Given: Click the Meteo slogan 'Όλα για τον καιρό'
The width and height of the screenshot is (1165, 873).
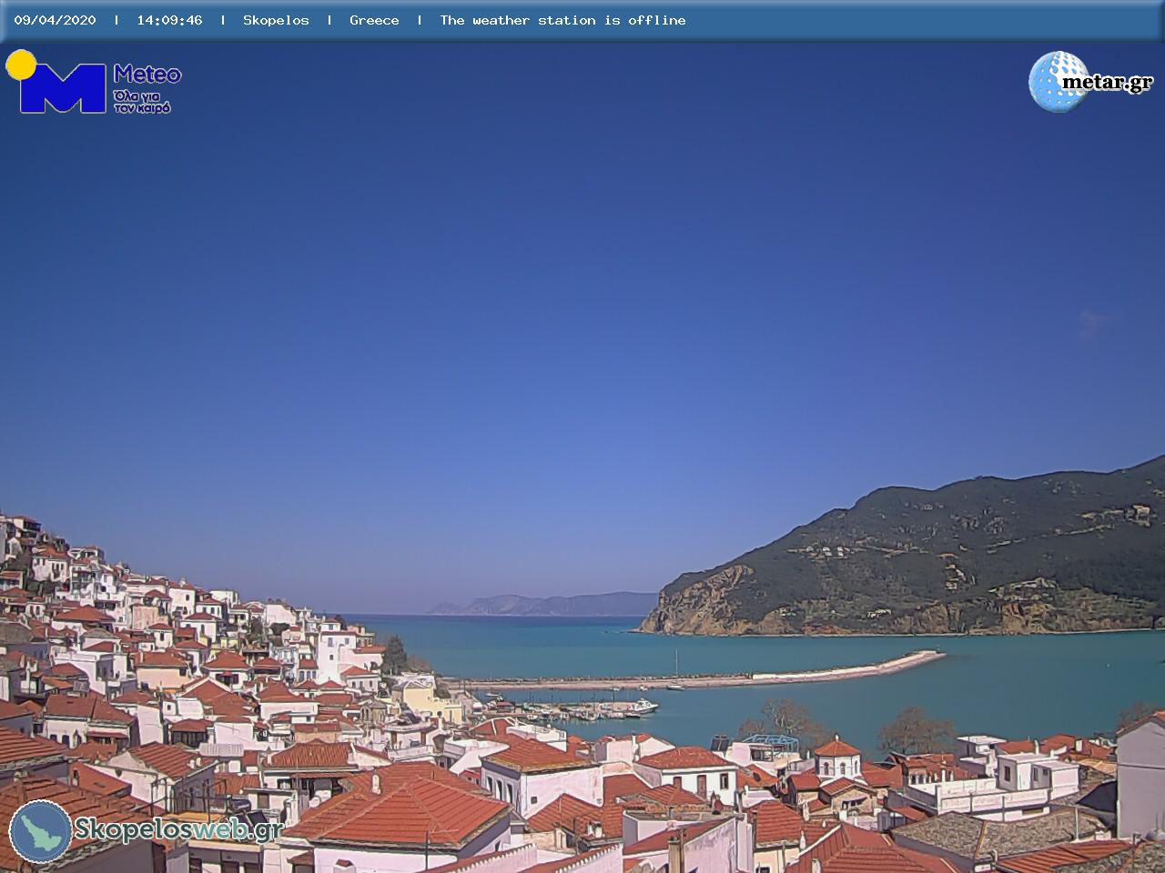Looking at the screenshot, I should coord(142,101).
